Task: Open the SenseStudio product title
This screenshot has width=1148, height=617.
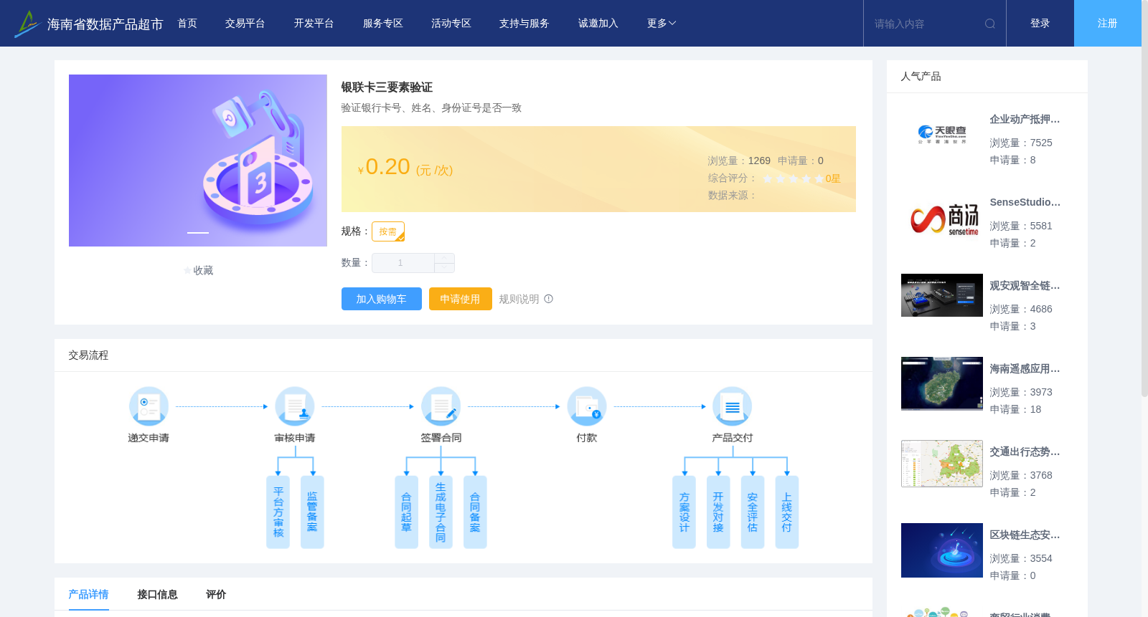Action: point(1025,203)
